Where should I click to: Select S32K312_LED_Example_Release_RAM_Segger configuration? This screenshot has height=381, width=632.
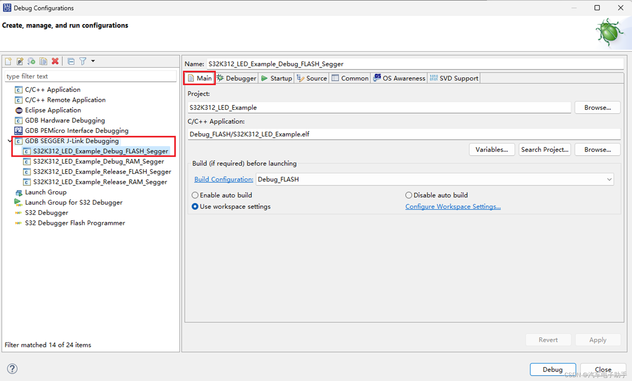coord(100,182)
